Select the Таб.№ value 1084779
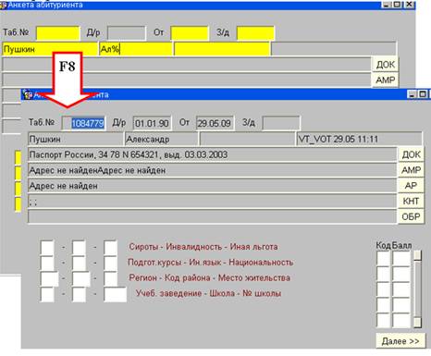Viewport: 431px width, 356px height. pyautogui.click(x=88, y=123)
